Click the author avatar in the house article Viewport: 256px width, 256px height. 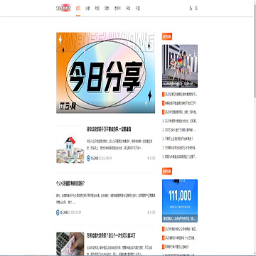coord(88,158)
